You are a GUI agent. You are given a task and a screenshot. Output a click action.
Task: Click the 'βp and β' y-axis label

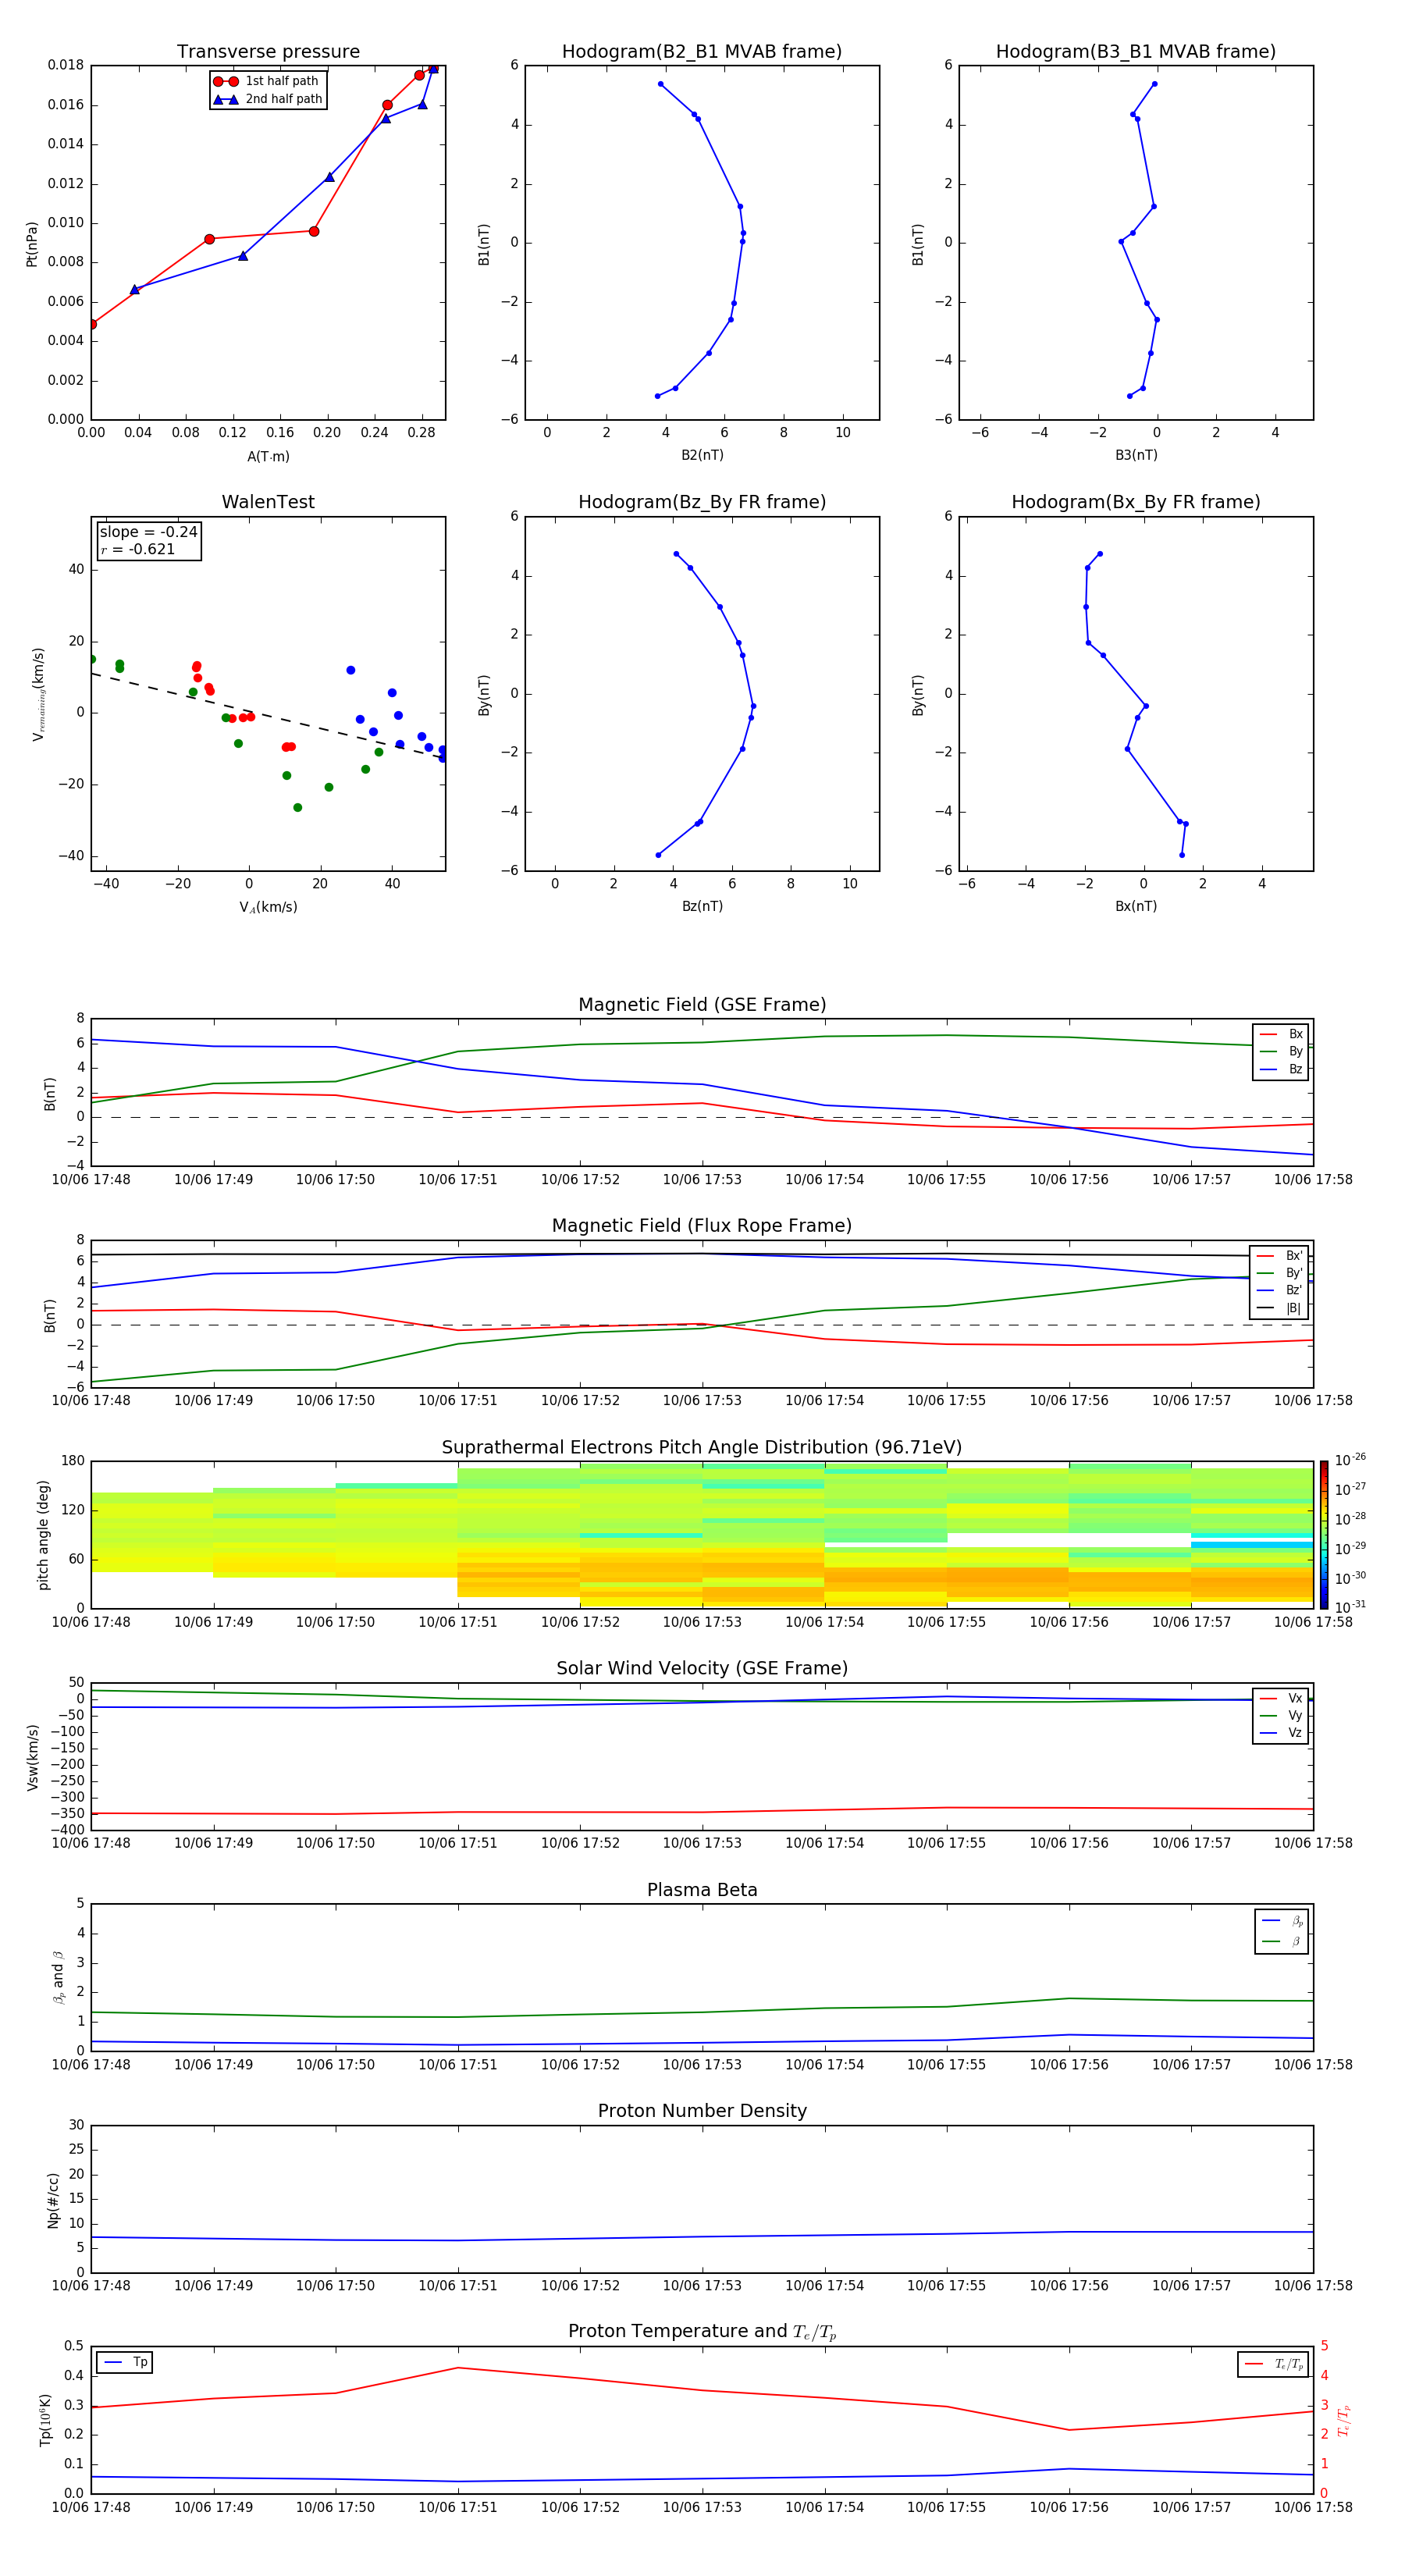click(x=58, y=1978)
